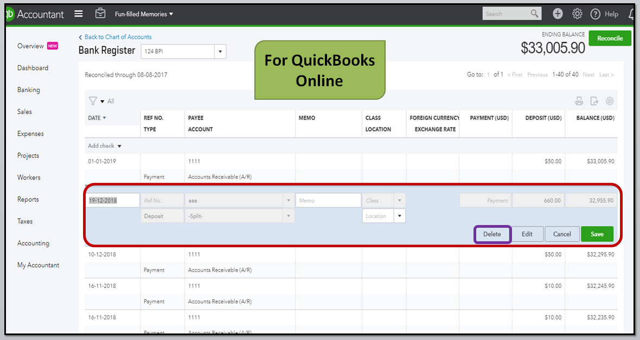640x340 pixels.
Task: Open Banking in the sidebar
Action: pos(29,90)
